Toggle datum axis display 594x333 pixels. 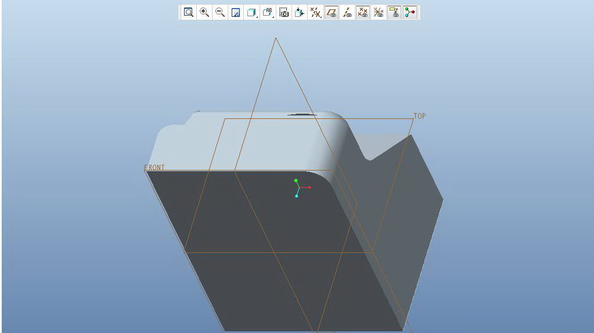click(x=347, y=12)
